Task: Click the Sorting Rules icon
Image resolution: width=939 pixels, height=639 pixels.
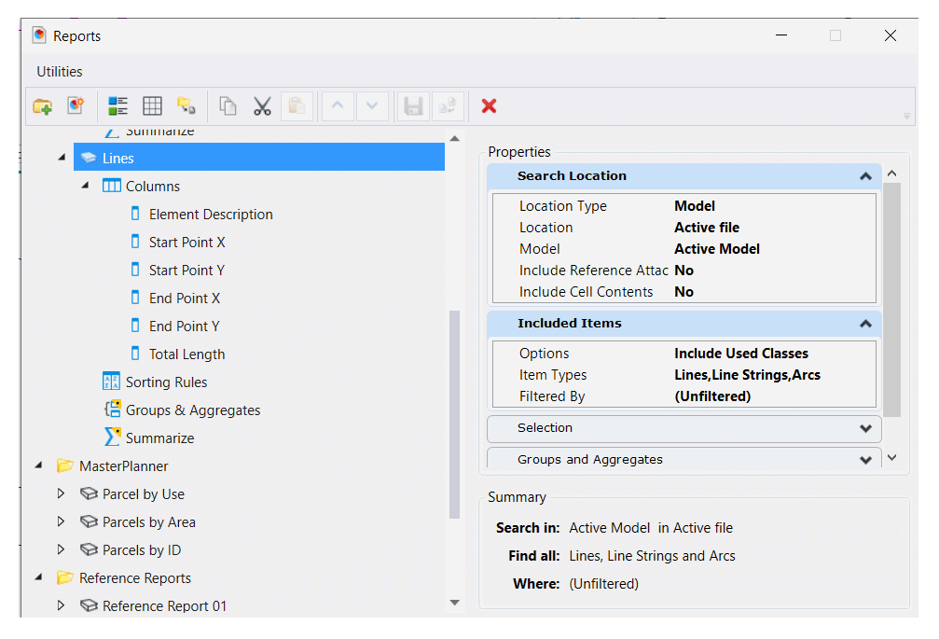Action: click(111, 382)
